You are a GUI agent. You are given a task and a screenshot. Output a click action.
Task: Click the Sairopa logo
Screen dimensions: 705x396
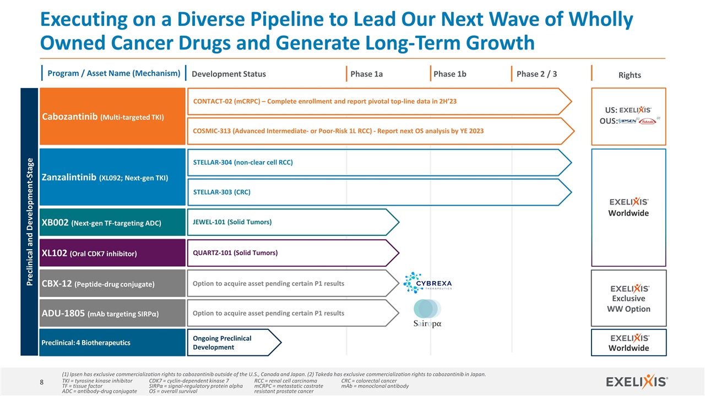point(427,314)
